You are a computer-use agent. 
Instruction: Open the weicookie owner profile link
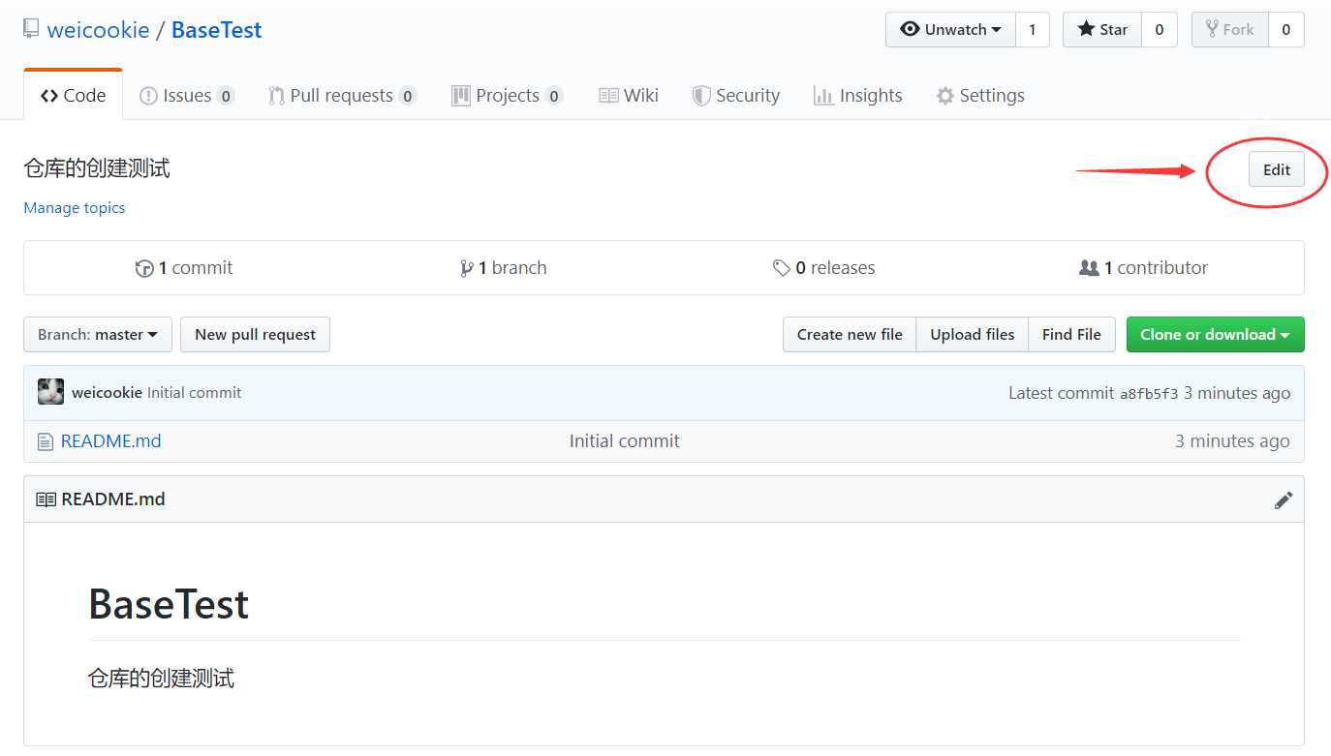98,30
